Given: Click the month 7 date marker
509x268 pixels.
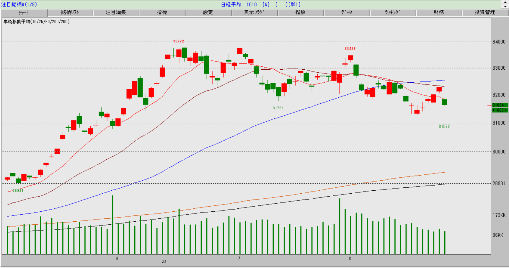Looking at the screenshot, I should click(239, 259).
